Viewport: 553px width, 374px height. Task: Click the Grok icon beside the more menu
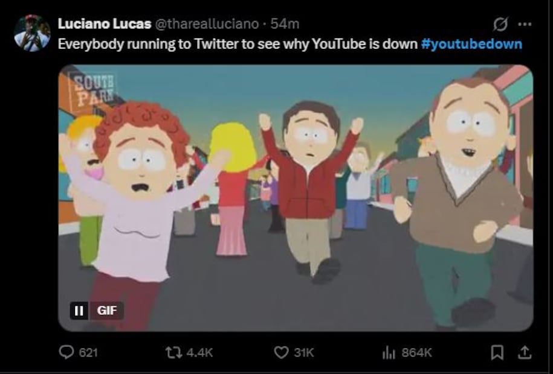point(500,24)
